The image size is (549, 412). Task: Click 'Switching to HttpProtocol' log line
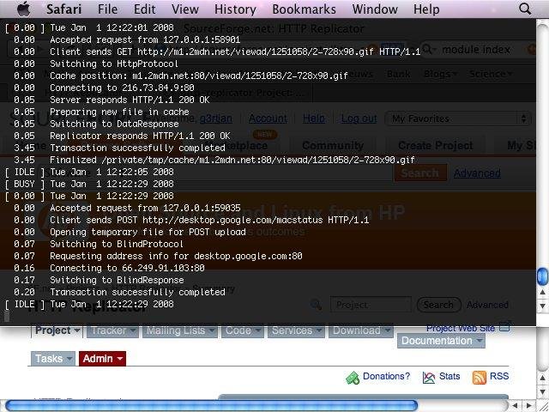coord(114,64)
